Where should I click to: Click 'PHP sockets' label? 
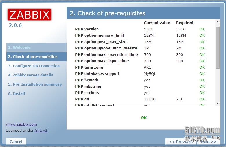[87, 93]
